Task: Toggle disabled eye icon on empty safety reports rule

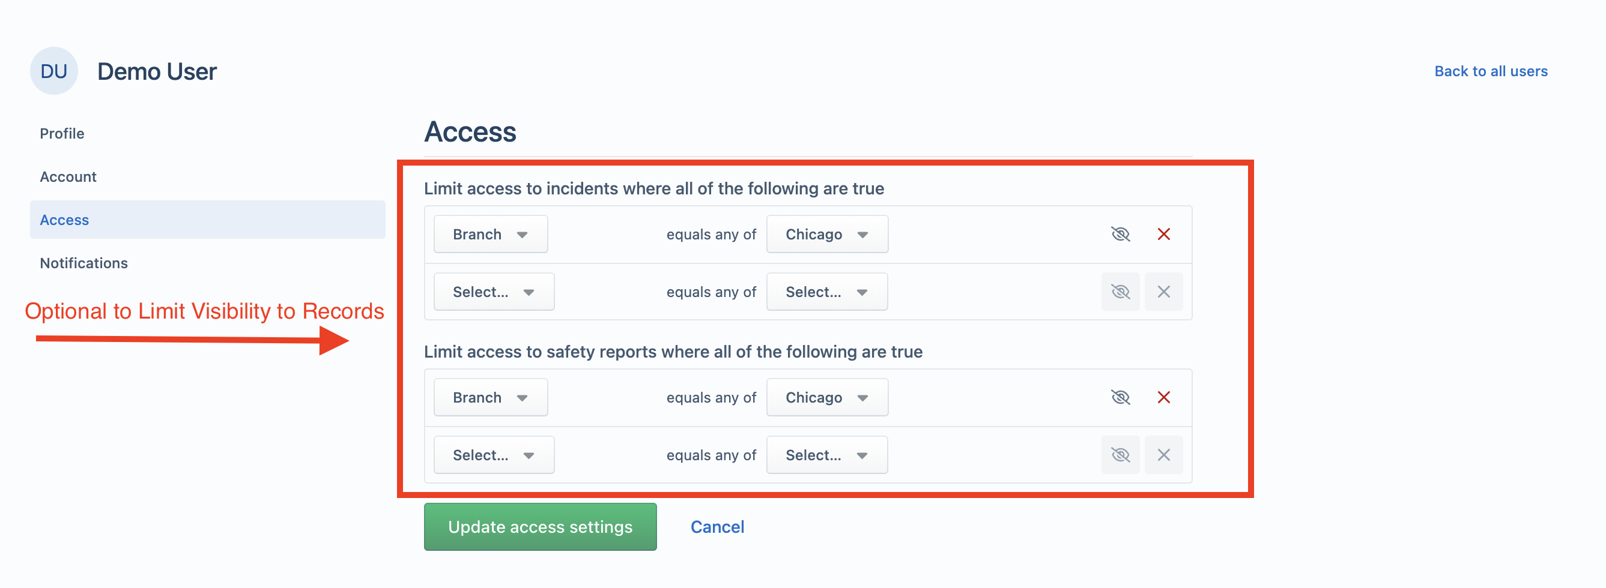Action: tap(1120, 455)
